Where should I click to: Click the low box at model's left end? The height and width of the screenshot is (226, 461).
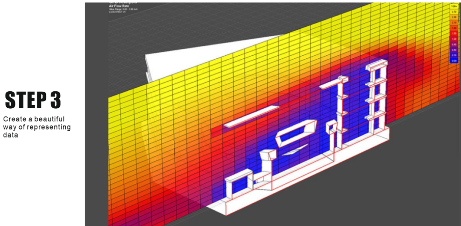pos(236,184)
